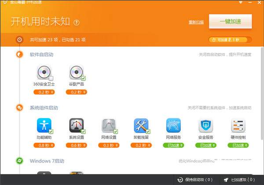
Task: Click the 360安全卫士 disc icon
Action: click(44, 72)
